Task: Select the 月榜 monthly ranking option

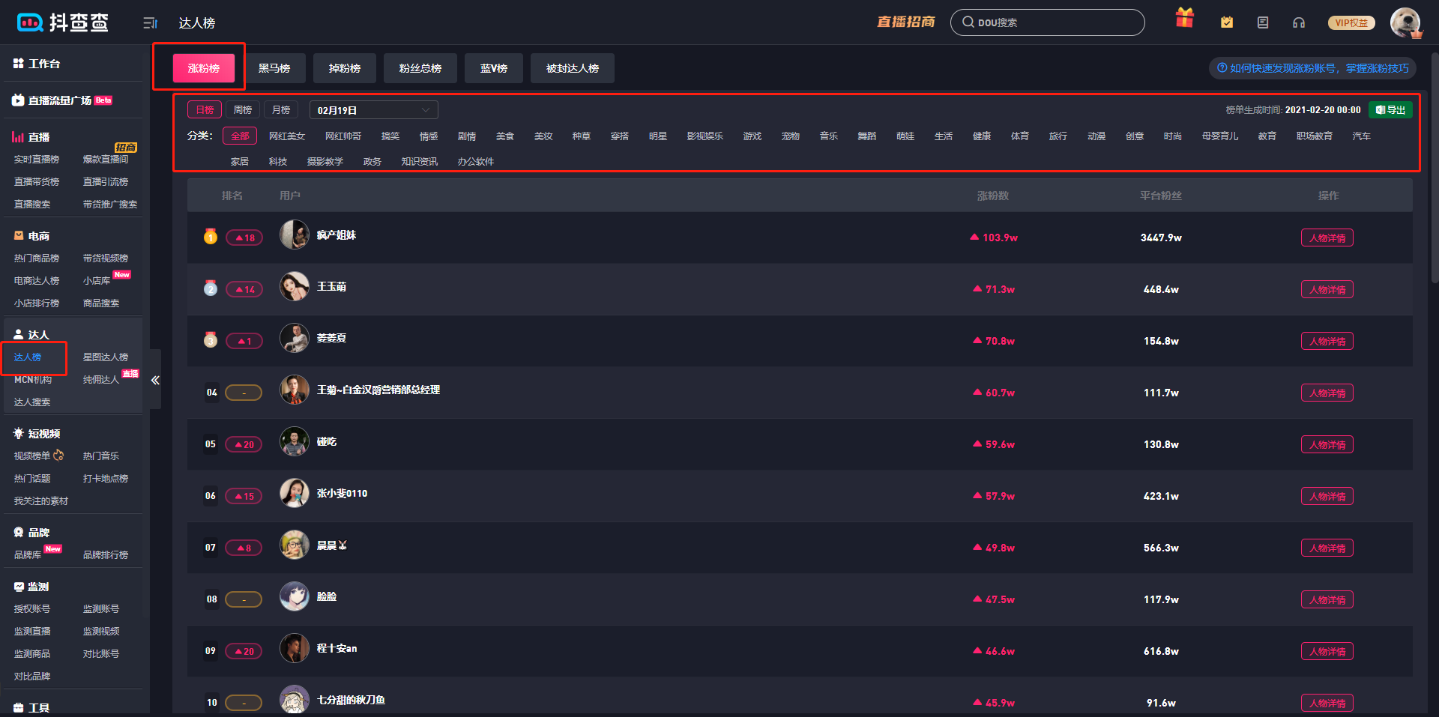Action: 281,110
